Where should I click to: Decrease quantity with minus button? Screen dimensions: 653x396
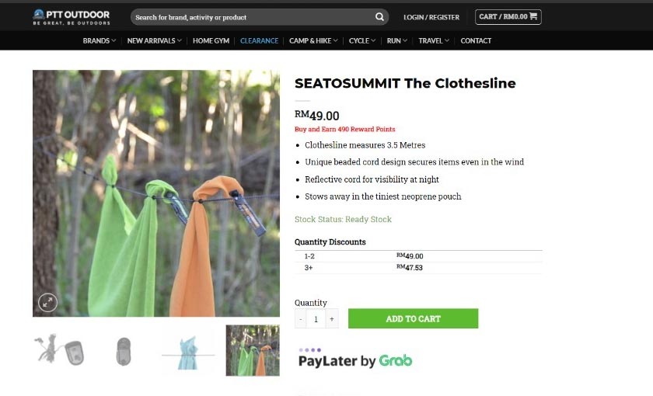pyautogui.click(x=301, y=318)
